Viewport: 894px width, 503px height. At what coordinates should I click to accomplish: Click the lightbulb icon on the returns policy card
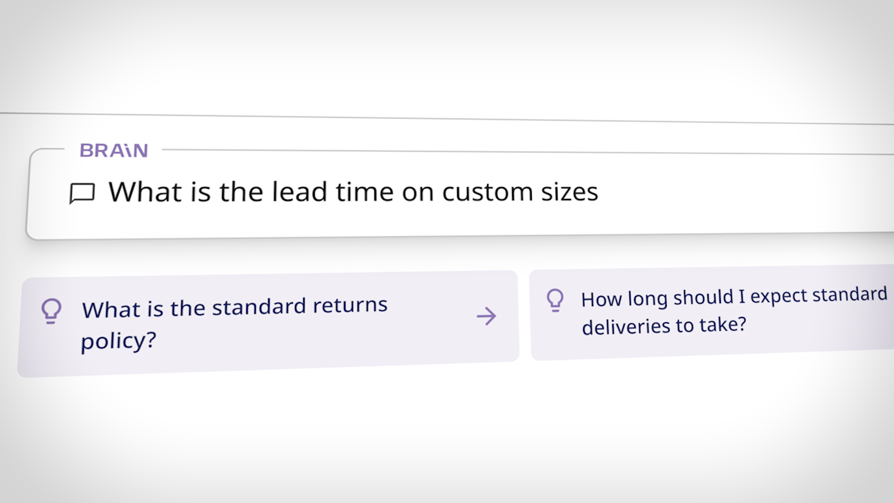click(51, 311)
